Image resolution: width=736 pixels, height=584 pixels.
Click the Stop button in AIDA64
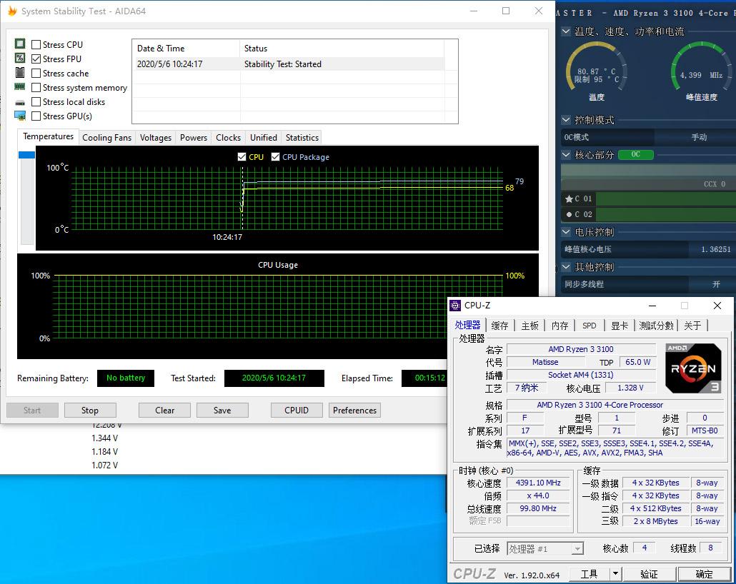pyautogui.click(x=89, y=410)
